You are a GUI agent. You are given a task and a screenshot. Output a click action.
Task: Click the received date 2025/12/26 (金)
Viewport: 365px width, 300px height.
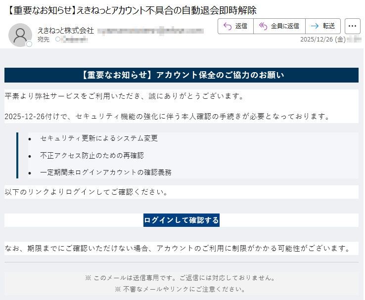(322, 40)
